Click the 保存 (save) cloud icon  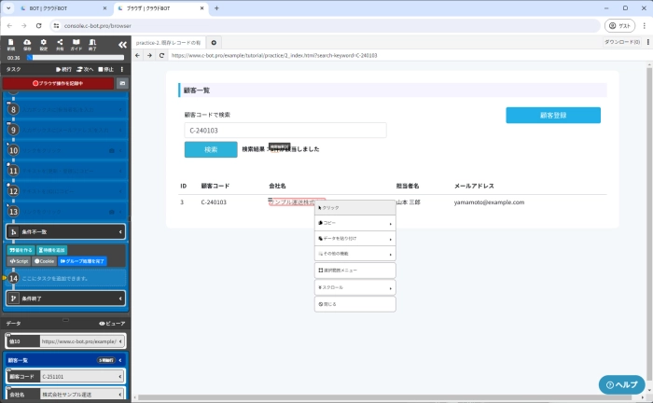[x=27, y=44]
